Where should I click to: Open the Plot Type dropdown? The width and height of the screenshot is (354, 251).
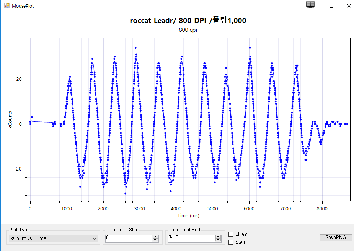53,238
